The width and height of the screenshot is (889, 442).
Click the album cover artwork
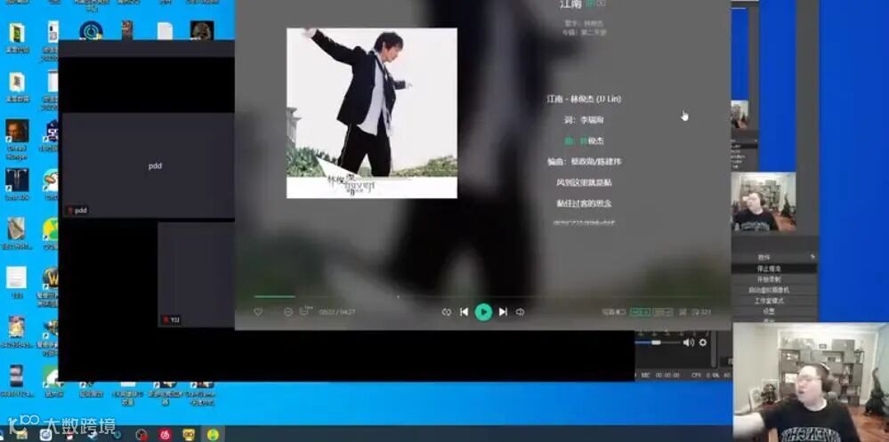[371, 113]
